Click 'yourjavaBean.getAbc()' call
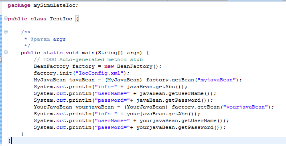Screen dimensions: 286x146 click(162, 114)
